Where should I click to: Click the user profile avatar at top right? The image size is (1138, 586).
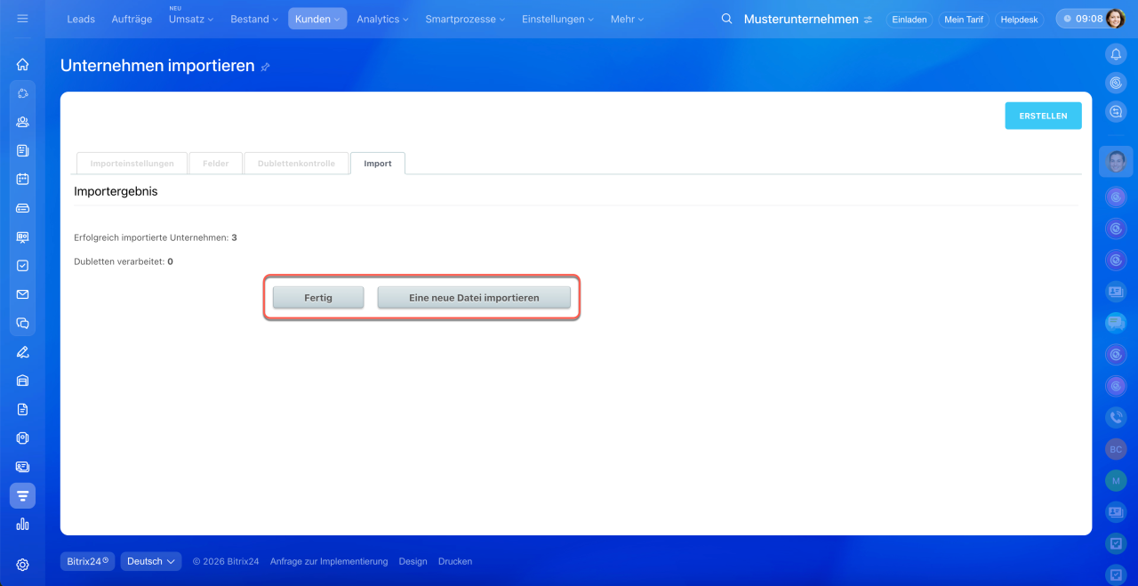pyautogui.click(x=1115, y=19)
